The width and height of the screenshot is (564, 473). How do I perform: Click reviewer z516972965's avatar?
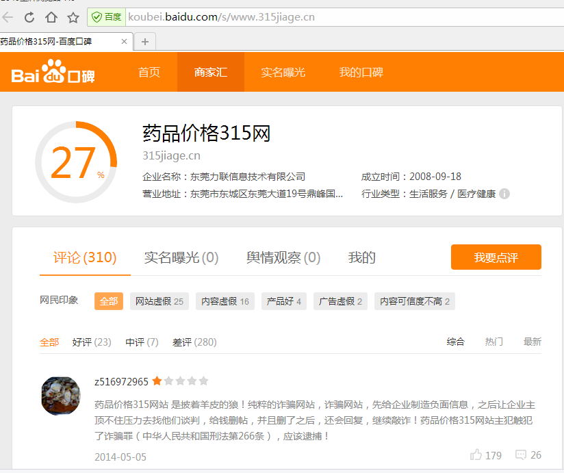61,396
